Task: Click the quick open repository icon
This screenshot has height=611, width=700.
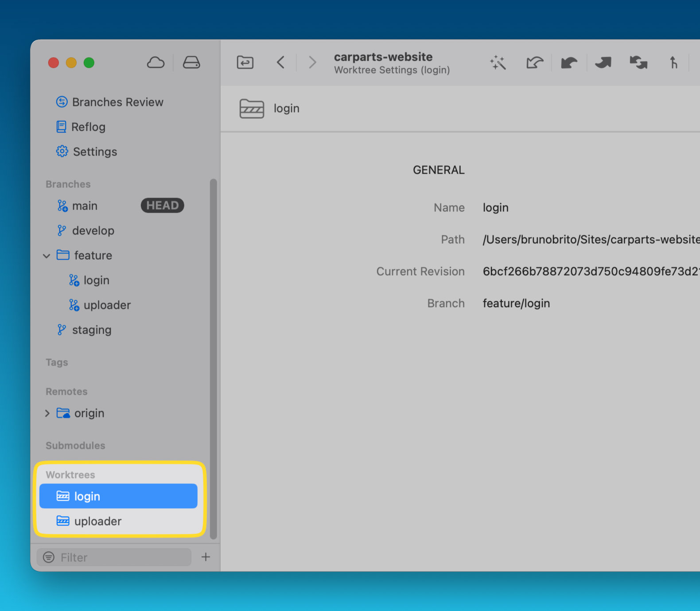Action: pyautogui.click(x=245, y=62)
